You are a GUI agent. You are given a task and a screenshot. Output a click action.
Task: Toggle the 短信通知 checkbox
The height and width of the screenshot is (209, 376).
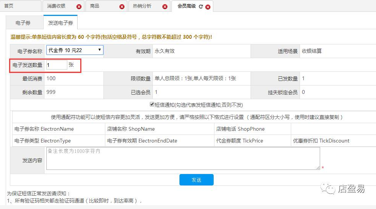152,104
